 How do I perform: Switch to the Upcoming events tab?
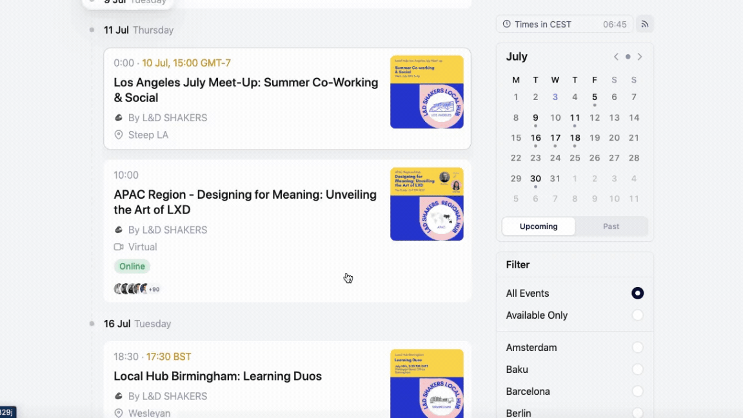pos(539,226)
